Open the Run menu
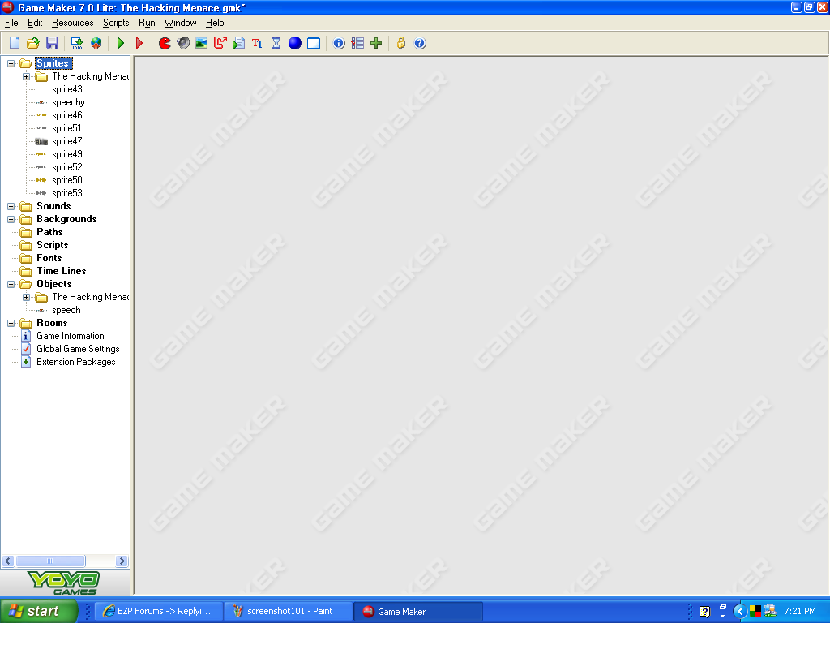 (147, 23)
